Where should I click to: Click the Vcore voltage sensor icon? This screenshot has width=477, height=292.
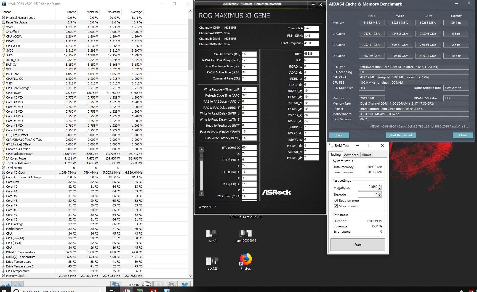tap(4, 27)
